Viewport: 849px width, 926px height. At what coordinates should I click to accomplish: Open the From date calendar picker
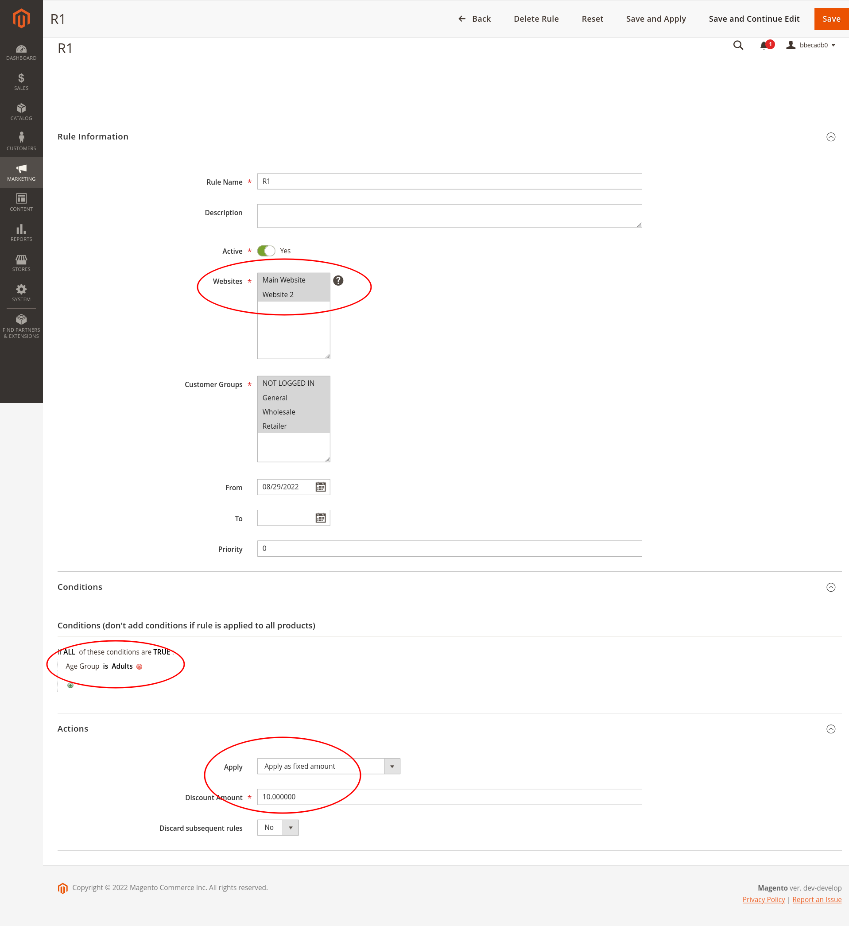(320, 487)
